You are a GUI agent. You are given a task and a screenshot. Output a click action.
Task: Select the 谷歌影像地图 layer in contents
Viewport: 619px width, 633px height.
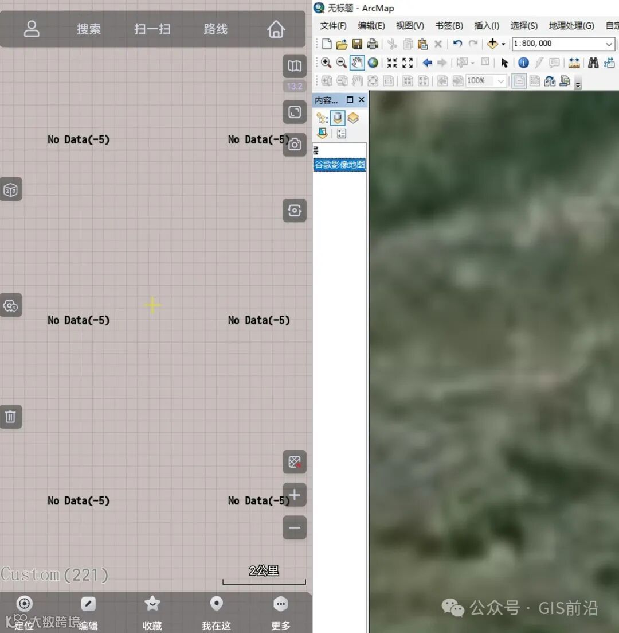339,165
